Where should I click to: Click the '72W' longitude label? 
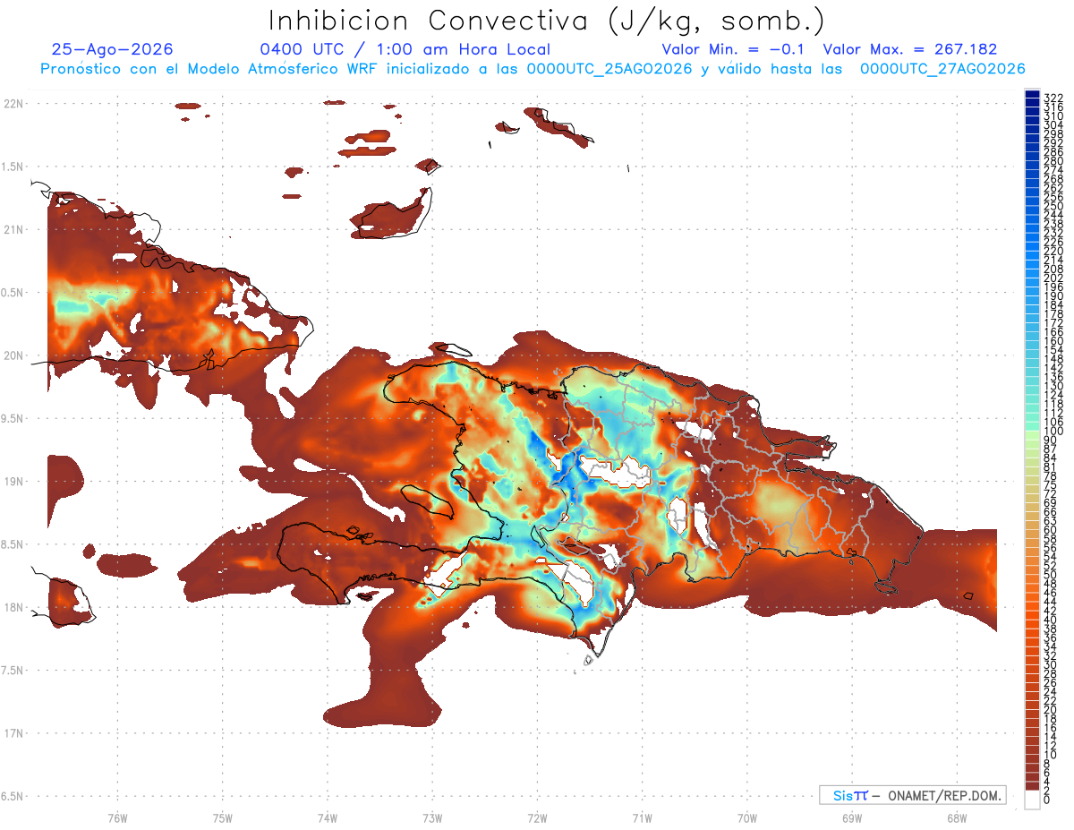point(537,817)
